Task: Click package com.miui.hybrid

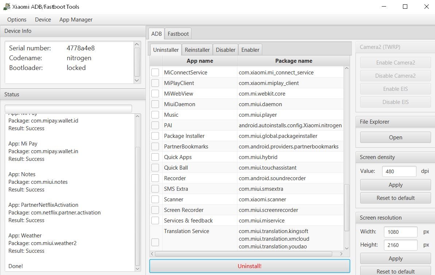Action: coord(258,157)
